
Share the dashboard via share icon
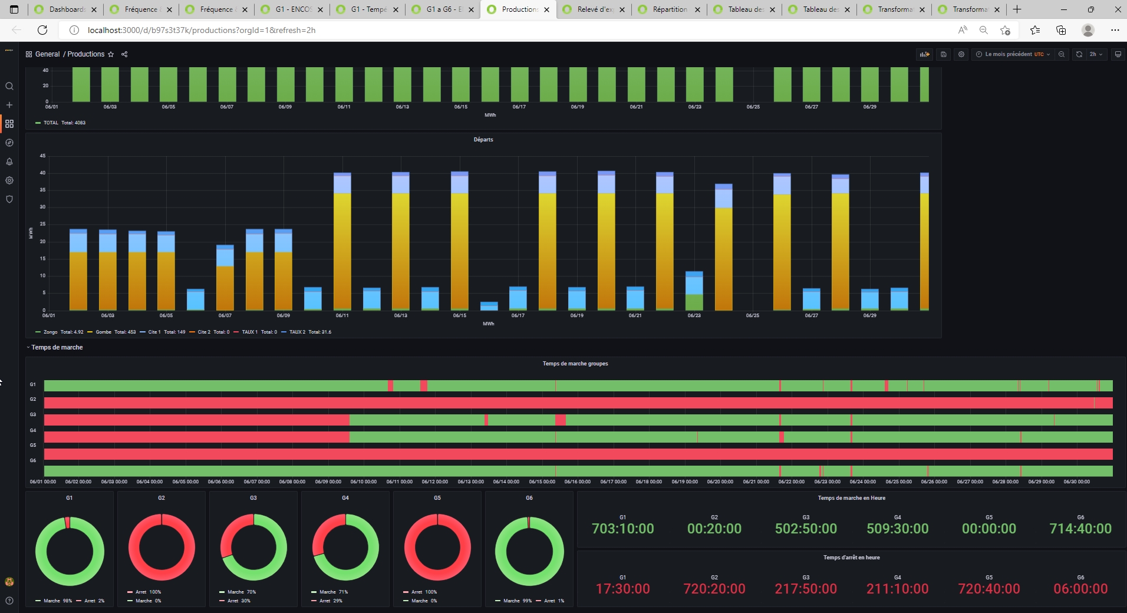(124, 54)
